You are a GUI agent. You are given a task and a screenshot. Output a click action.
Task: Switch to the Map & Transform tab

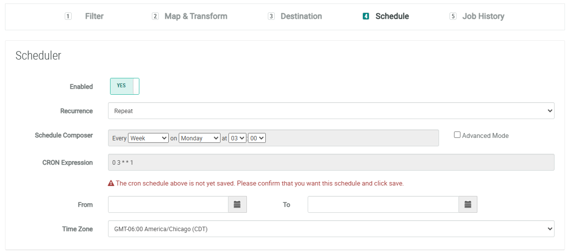pyautogui.click(x=196, y=16)
